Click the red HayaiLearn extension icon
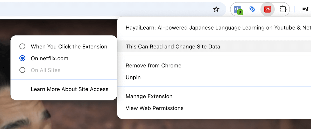 coord(267,10)
